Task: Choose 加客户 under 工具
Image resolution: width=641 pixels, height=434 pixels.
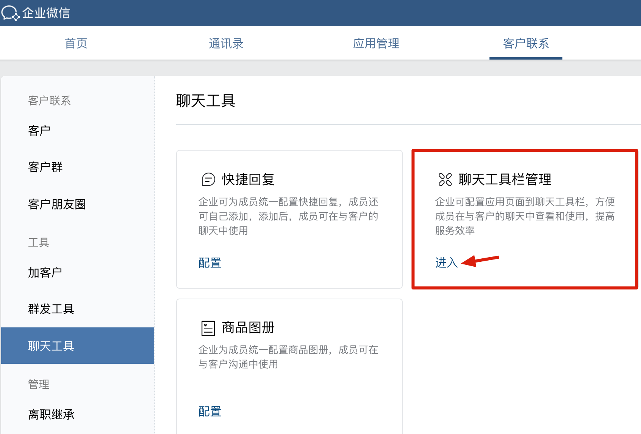Action: 45,272
